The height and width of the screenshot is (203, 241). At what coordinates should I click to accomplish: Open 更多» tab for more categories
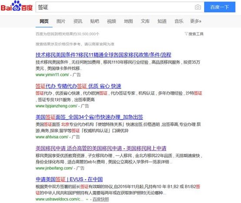(196, 21)
